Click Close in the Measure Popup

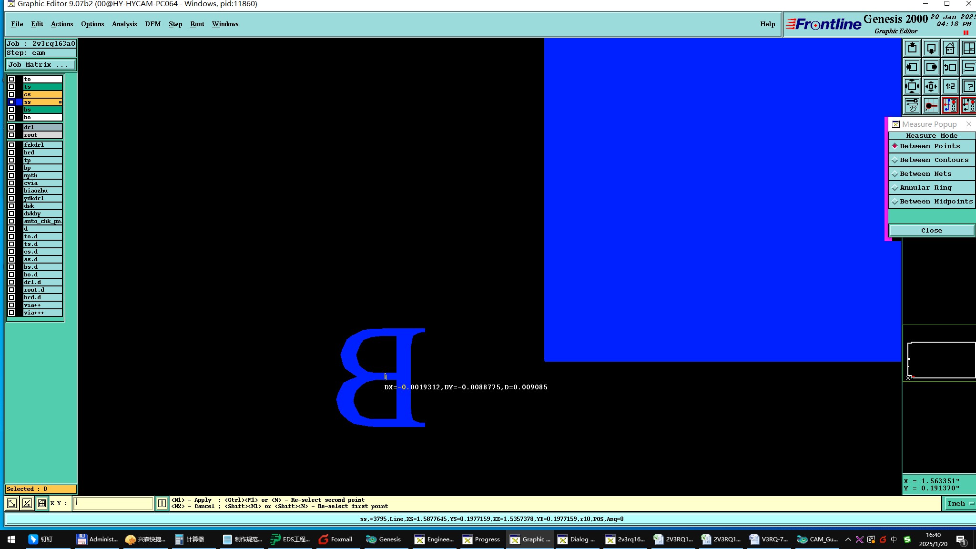[931, 231]
